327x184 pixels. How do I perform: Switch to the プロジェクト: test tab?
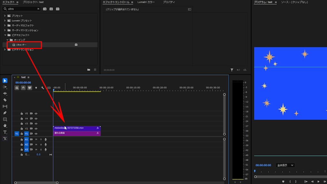click(33, 2)
